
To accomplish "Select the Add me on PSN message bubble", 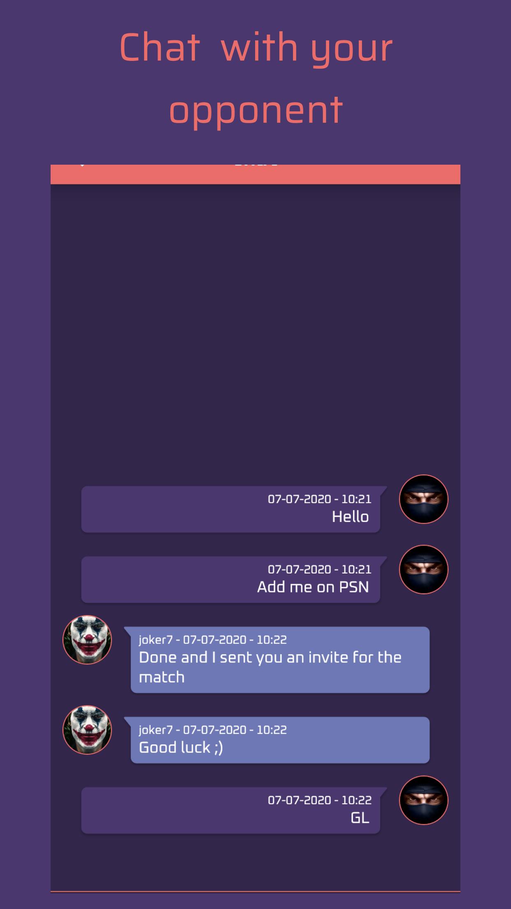I will (234, 580).
